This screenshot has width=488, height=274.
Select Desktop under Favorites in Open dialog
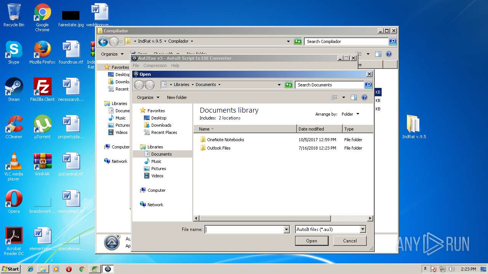click(x=159, y=118)
